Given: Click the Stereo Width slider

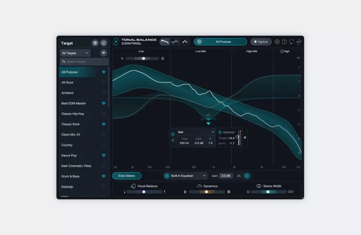Looking at the screenshot, I should [269, 192].
